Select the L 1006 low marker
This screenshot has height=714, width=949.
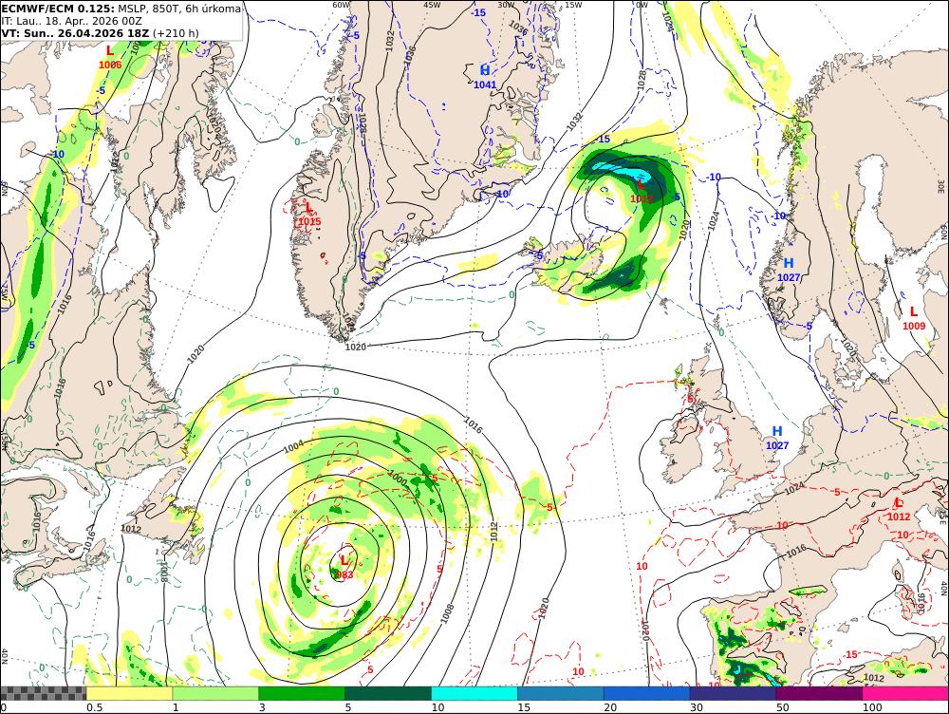tap(110, 58)
